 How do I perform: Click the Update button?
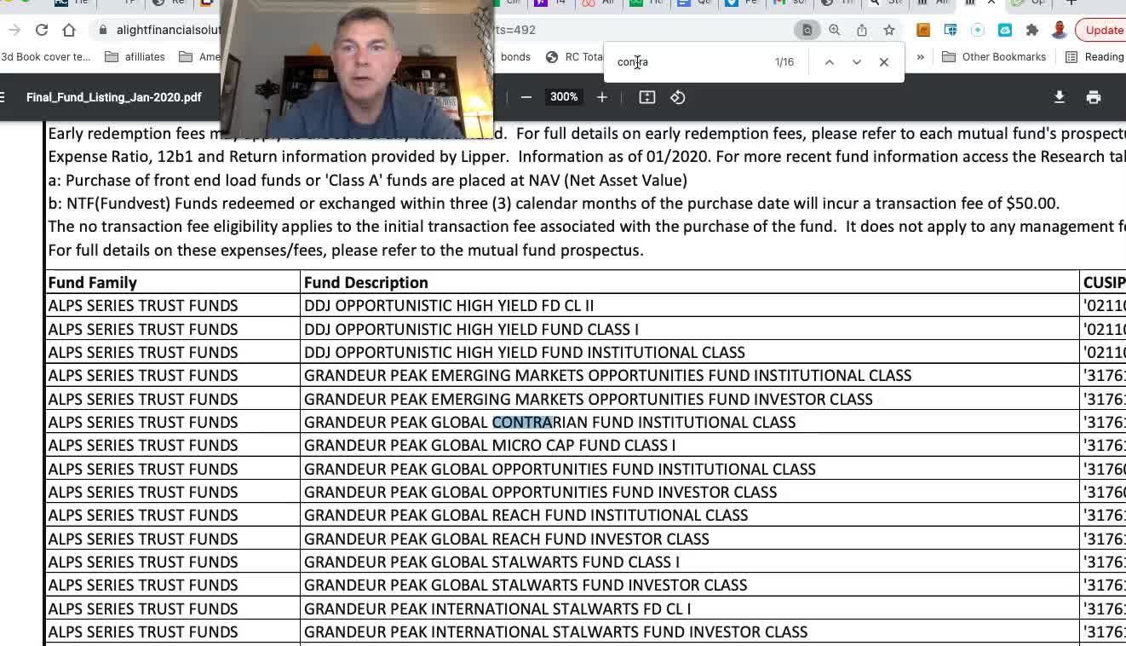1101,30
